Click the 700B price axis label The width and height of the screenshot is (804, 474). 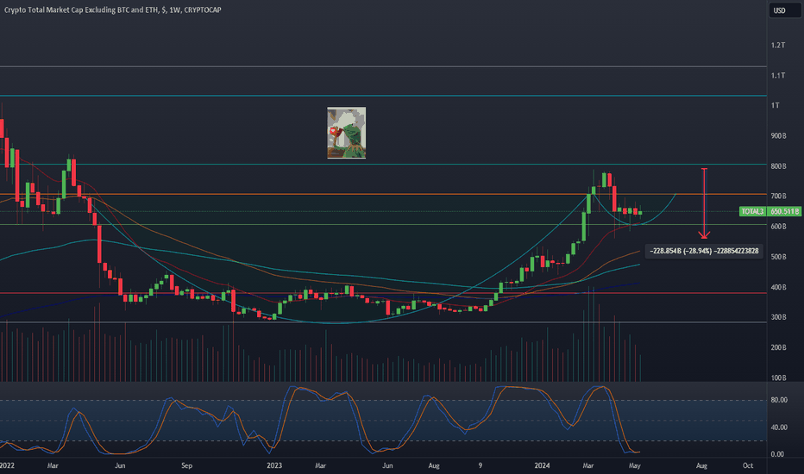tap(778, 196)
